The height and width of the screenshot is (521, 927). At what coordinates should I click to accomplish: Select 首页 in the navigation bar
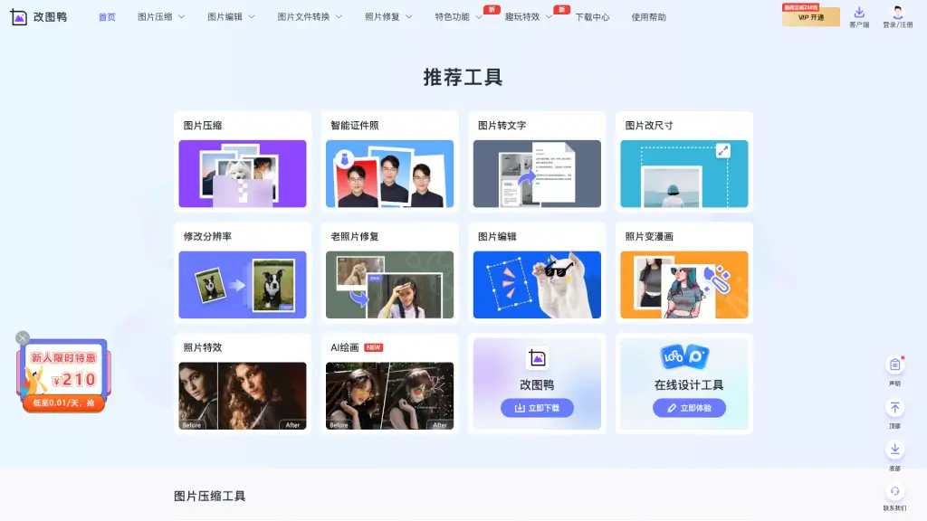107,16
